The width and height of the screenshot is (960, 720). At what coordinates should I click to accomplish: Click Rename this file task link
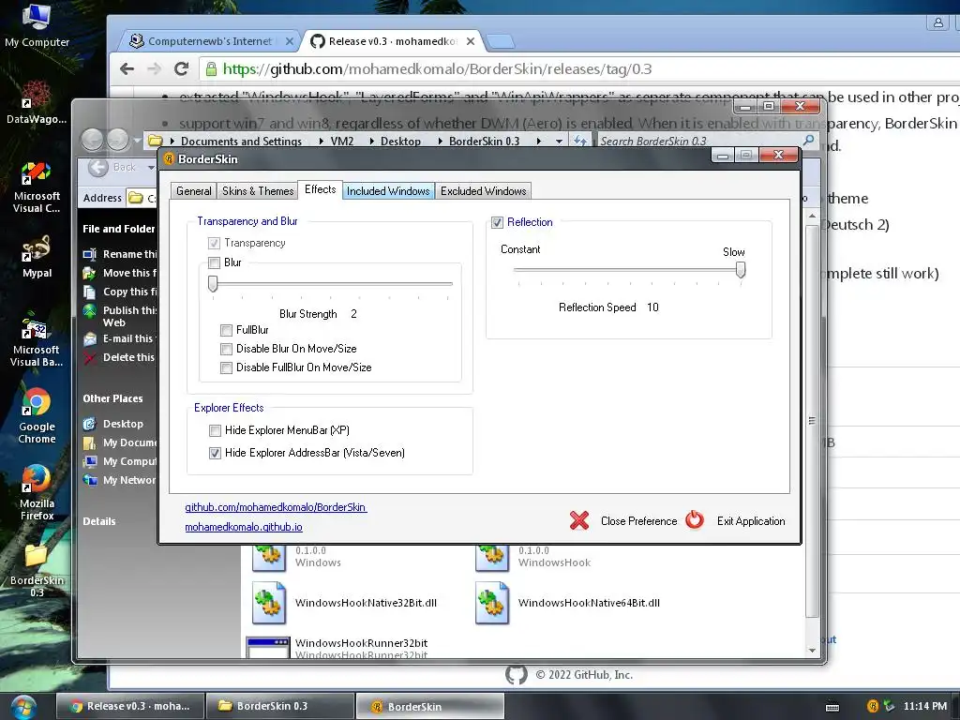coord(129,254)
